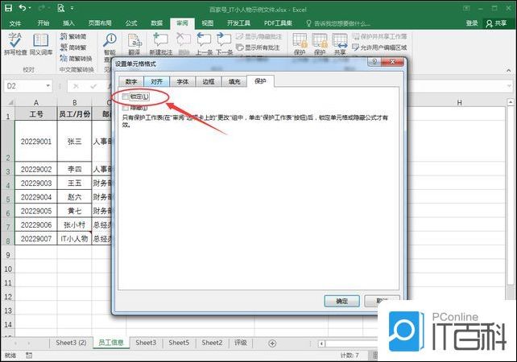Switch to the 插入 ribbon tab
The width and height of the screenshot is (517, 362).
(x=68, y=23)
